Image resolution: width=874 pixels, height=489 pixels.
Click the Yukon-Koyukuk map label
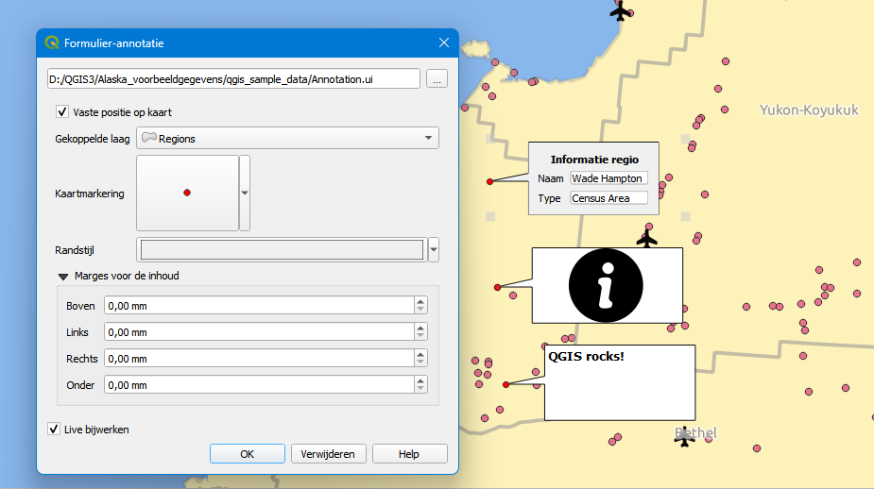click(809, 110)
